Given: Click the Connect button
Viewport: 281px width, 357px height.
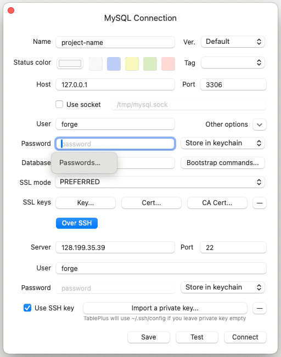Looking at the screenshot, I should coord(245,337).
